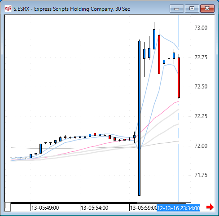Close the S.ESRX chart window

tap(207, 9)
